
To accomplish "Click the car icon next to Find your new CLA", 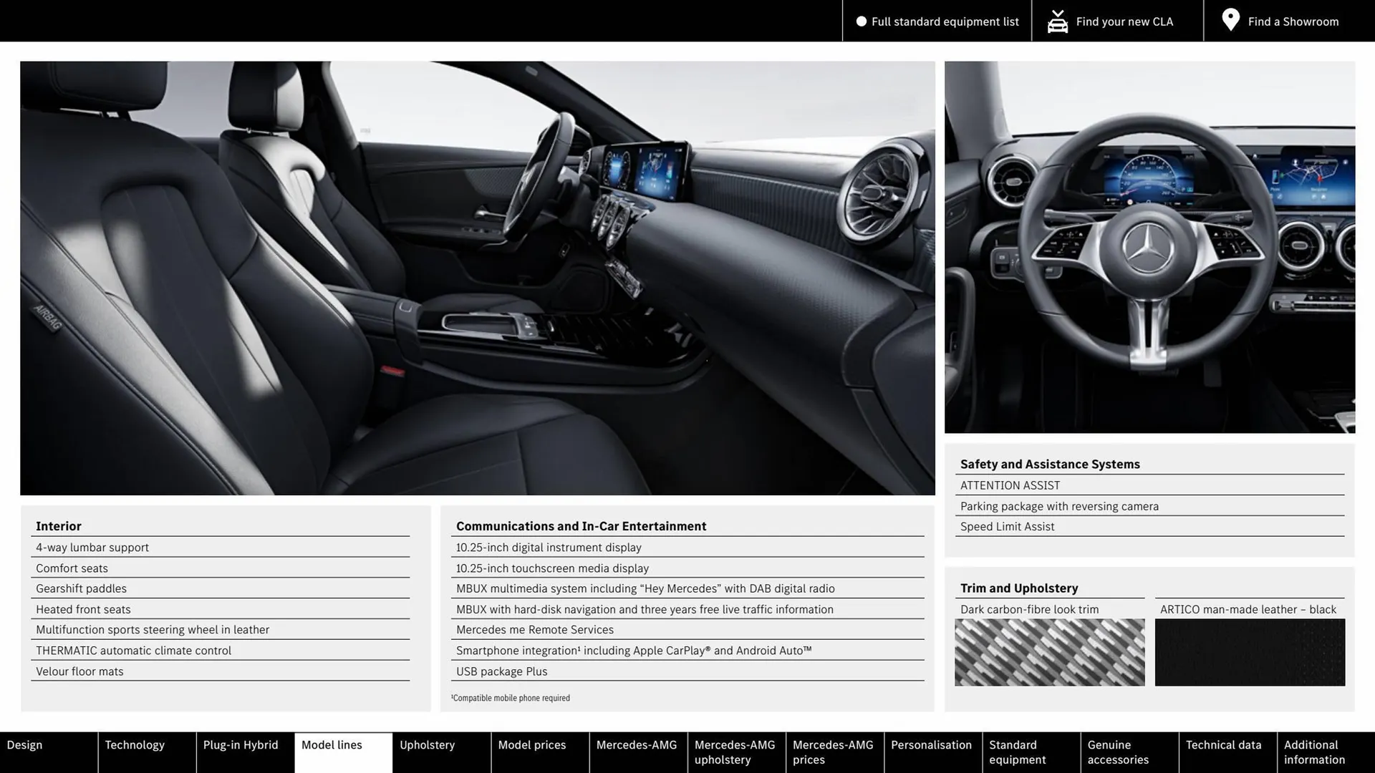I will click(x=1058, y=20).
